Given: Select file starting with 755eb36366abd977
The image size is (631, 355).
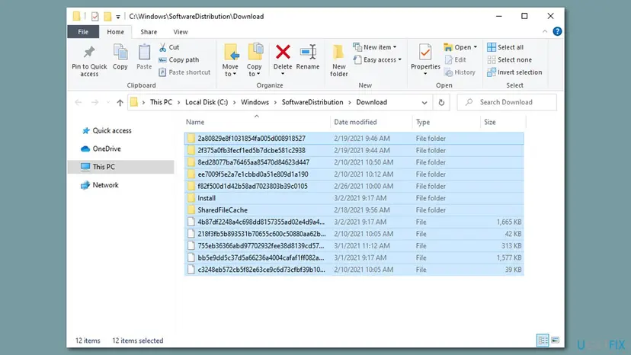Looking at the screenshot, I should pos(354,246).
